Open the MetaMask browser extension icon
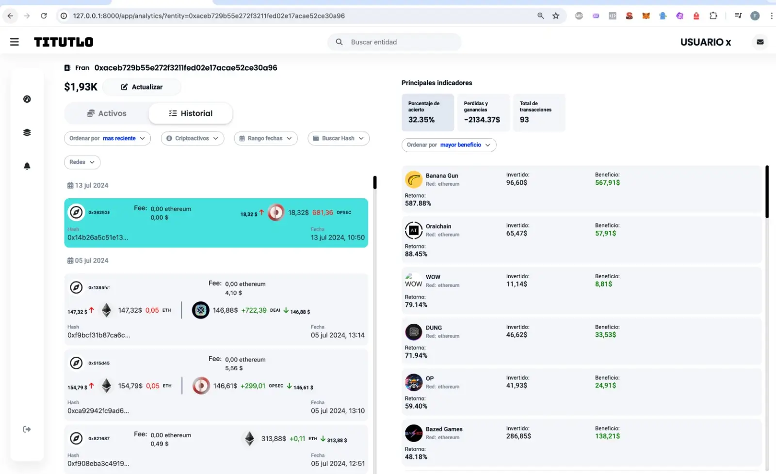The width and height of the screenshot is (776, 474). pyautogui.click(x=646, y=16)
